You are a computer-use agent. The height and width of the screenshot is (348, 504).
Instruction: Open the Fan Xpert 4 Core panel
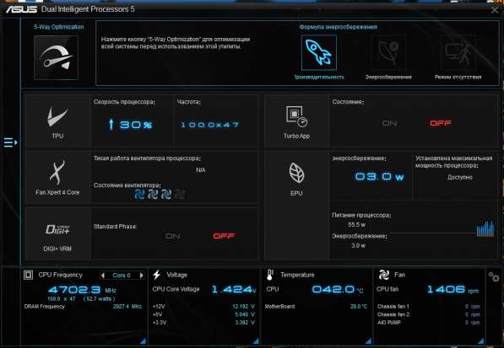click(57, 177)
